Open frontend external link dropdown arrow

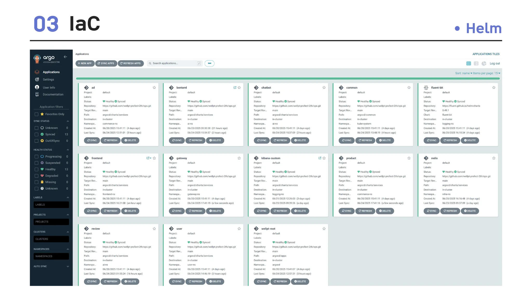pos(150,158)
